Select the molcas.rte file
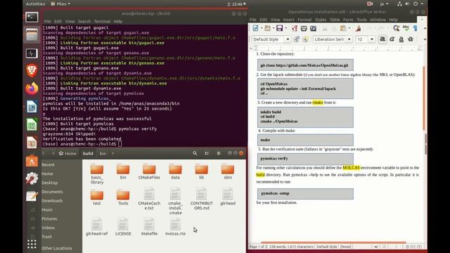 tap(175, 226)
